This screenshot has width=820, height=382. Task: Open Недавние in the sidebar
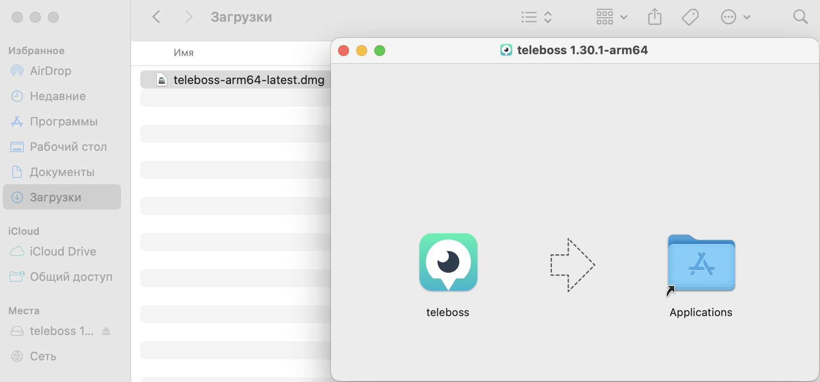[x=62, y=96]
